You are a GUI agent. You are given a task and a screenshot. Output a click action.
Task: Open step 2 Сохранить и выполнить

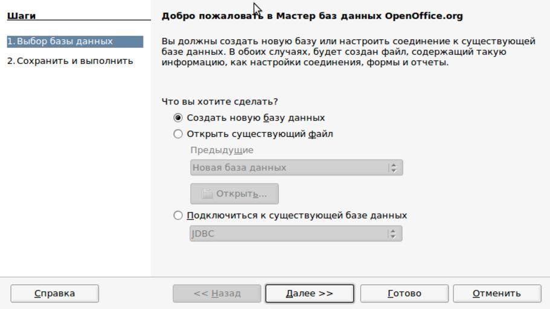[70, 61]
